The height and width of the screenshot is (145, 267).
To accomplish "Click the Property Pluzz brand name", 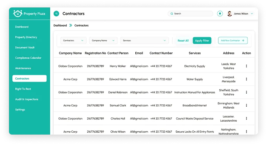I will (x=34, y=14).
